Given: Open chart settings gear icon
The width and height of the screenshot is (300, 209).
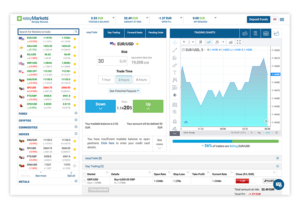Looking at the screenshot, I should click(x=276, y=132).
